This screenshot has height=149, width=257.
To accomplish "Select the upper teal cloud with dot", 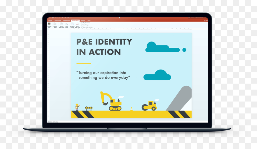I will tap(166, 47).
